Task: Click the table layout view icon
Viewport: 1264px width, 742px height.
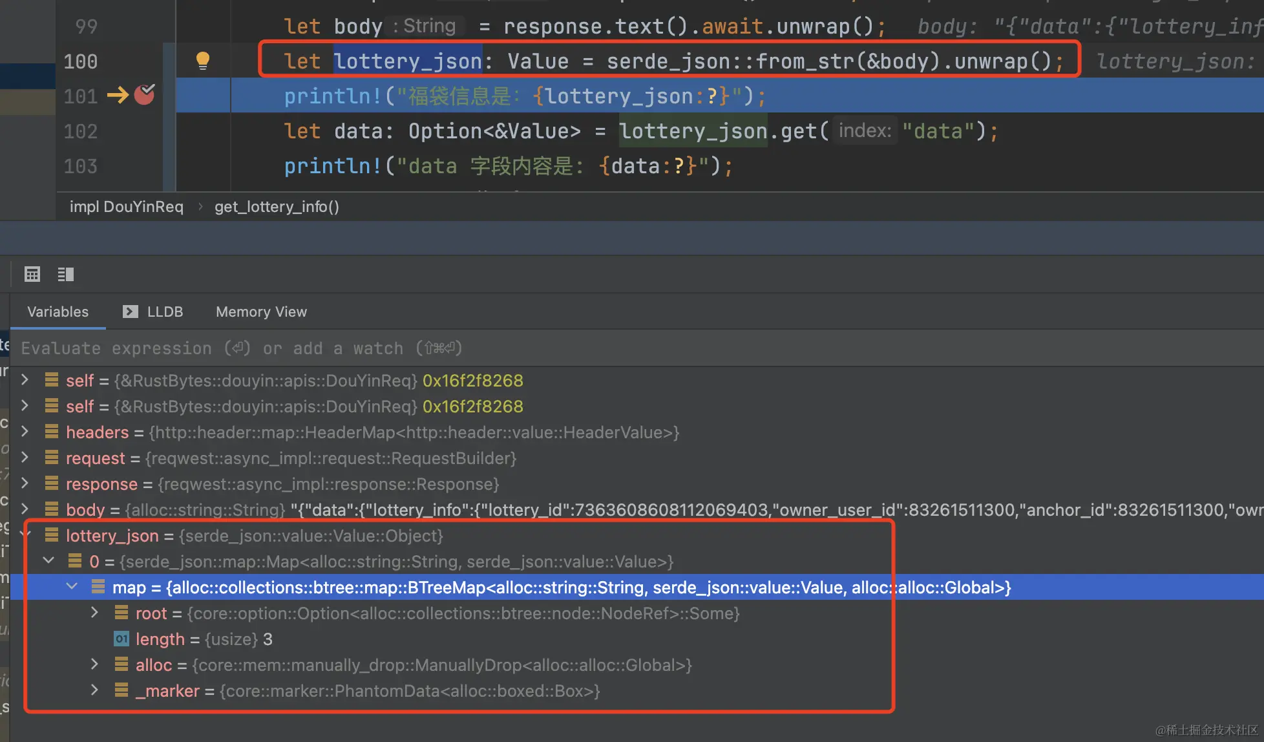Action: click(32, 274)
